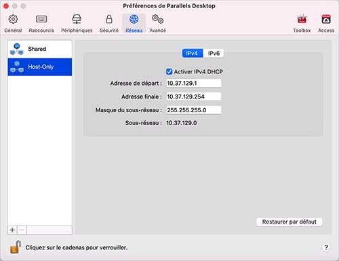Viewport: 339px width, 261px height.
Task: Click the Masque du sous-réseau field
Action: [x=194, y=110]
